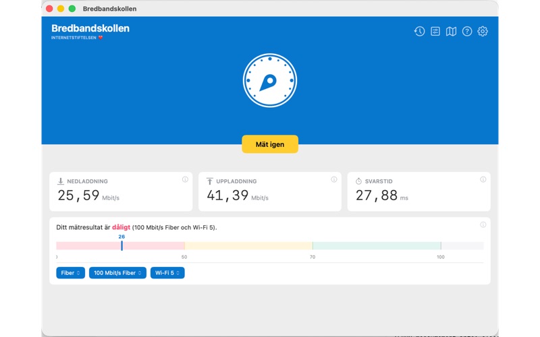Open the map icon in header
The image size is (540, 337).
(451, 31)
